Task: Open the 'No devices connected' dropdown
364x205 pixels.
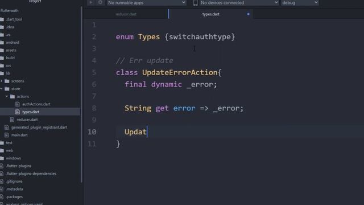Action: (x=239, y=2)
